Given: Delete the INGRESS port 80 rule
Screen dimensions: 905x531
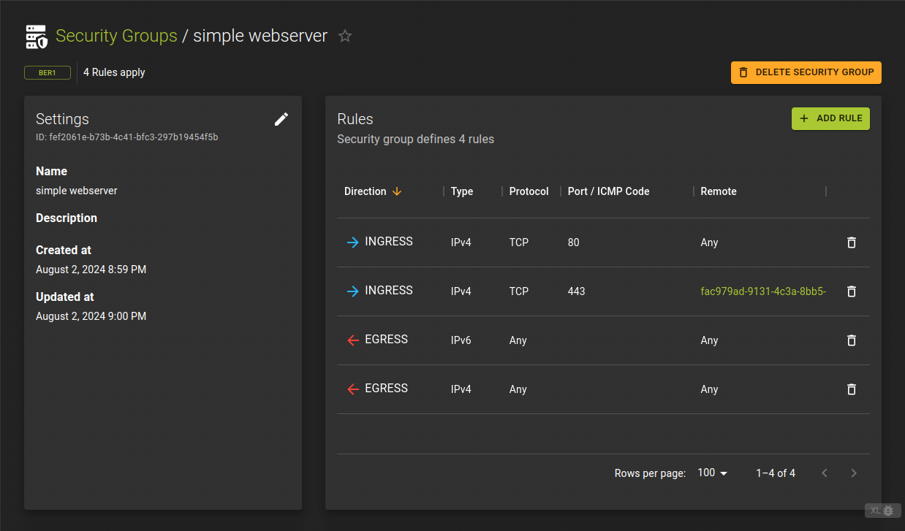Looking at the screenshot, I should tap(851, 242).
